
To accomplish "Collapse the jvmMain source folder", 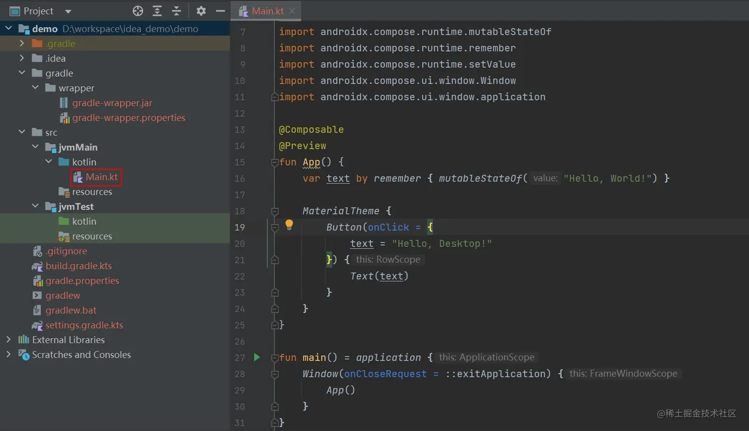I will pyautogui.click(x=35, y=147).
